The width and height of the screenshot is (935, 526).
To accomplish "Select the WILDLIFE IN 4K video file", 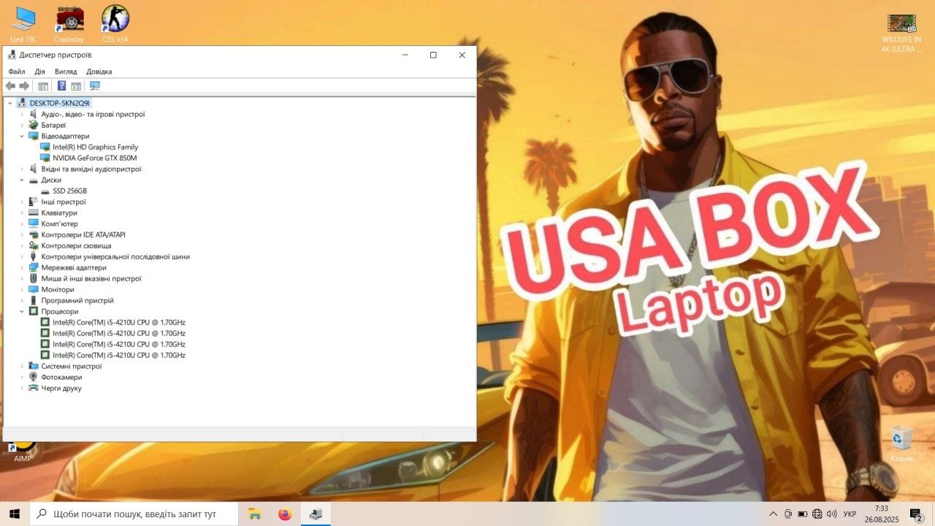I will coord(901,33).
